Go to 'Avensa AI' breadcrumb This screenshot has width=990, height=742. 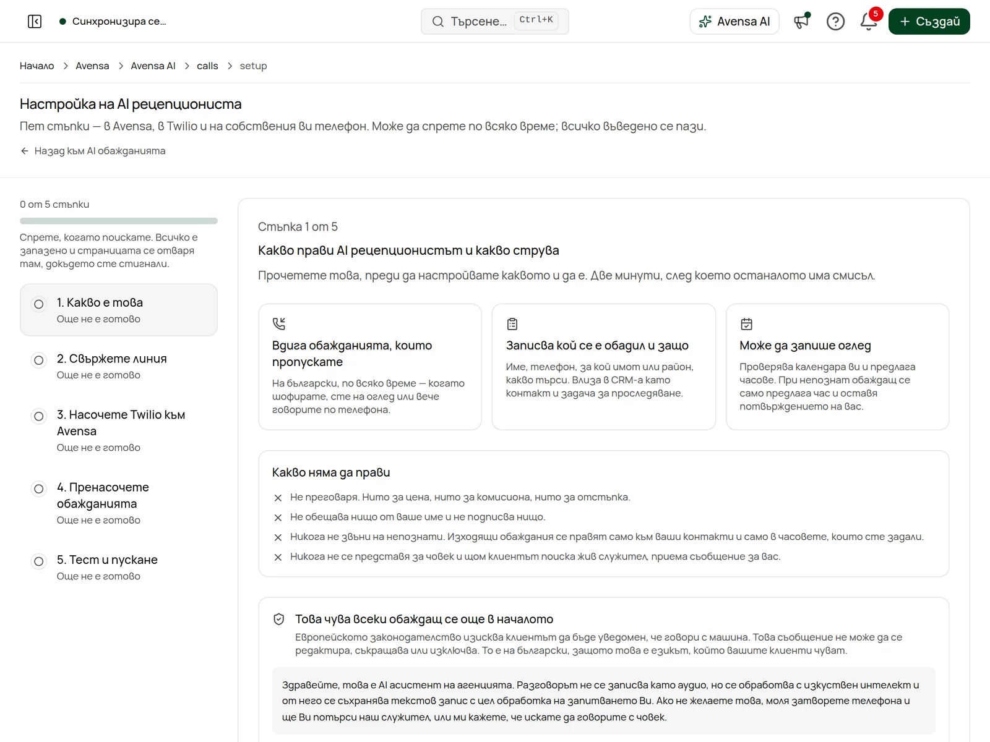click(x=153, y=66)
